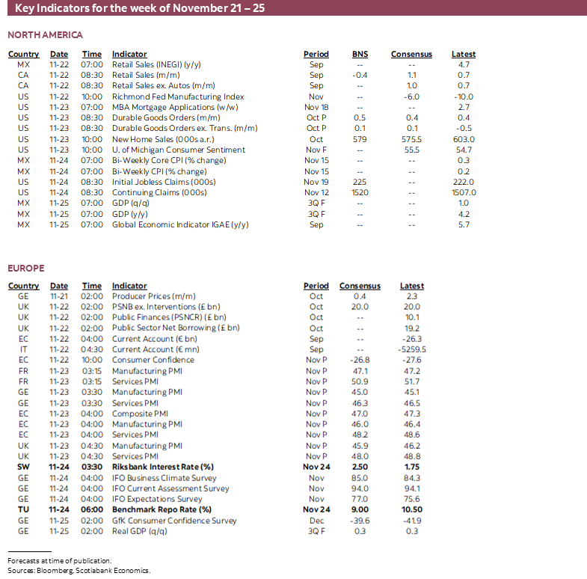Select 'Global Economic Indicator IGAE (y/y)'
Viewport: 587px width, 579px height.
(180, 224)
